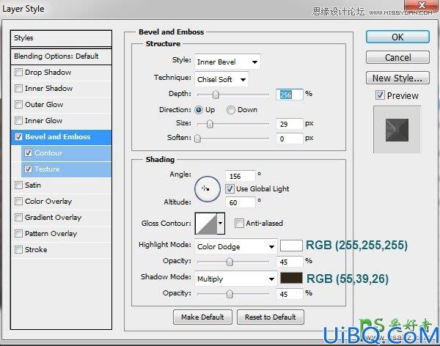Open the Stroke settings label

[x=36, y=250]
